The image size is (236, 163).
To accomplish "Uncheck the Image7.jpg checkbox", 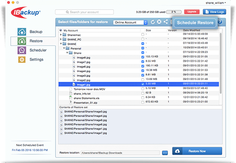I will pos(143,62).
